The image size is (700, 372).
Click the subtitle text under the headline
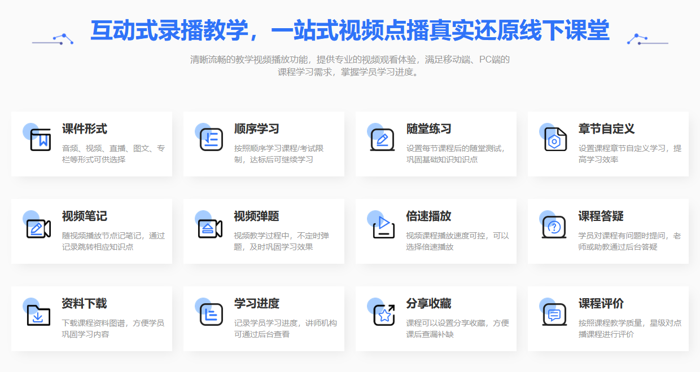pos(350,65)
